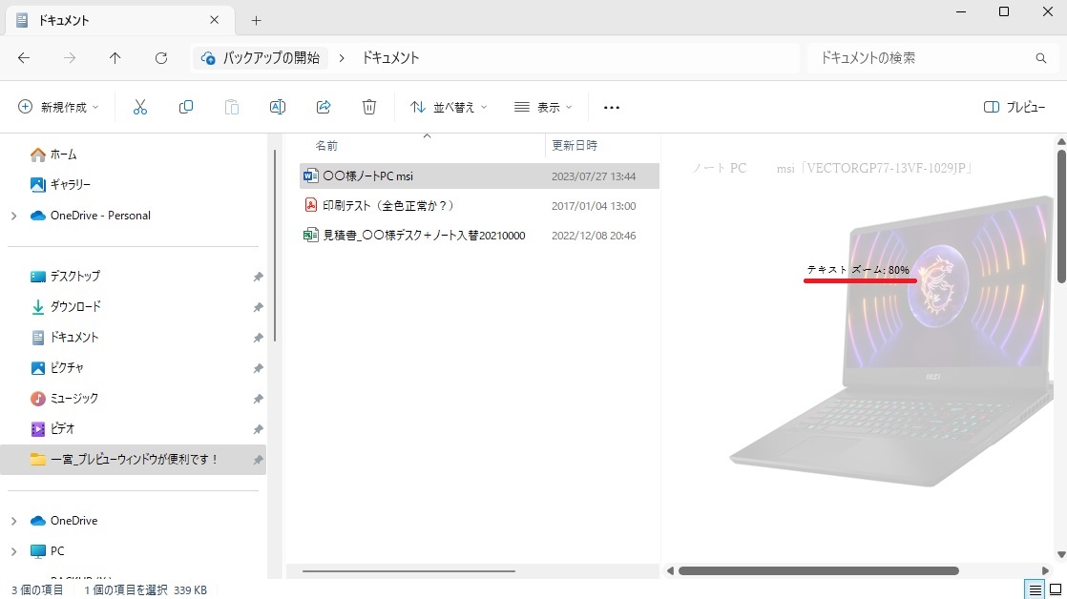Switch to large thumbnails view in status bar
This screenshot has height=599, width=1067.
point(1054,589)
